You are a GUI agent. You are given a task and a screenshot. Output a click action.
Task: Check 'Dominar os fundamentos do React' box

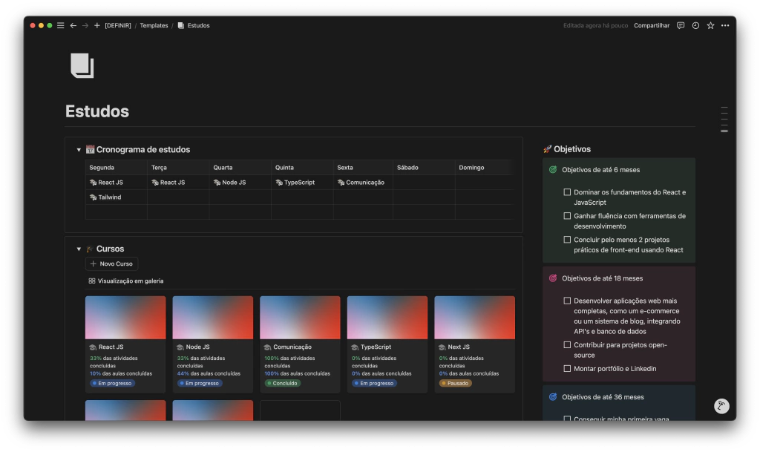pos(567,192)
